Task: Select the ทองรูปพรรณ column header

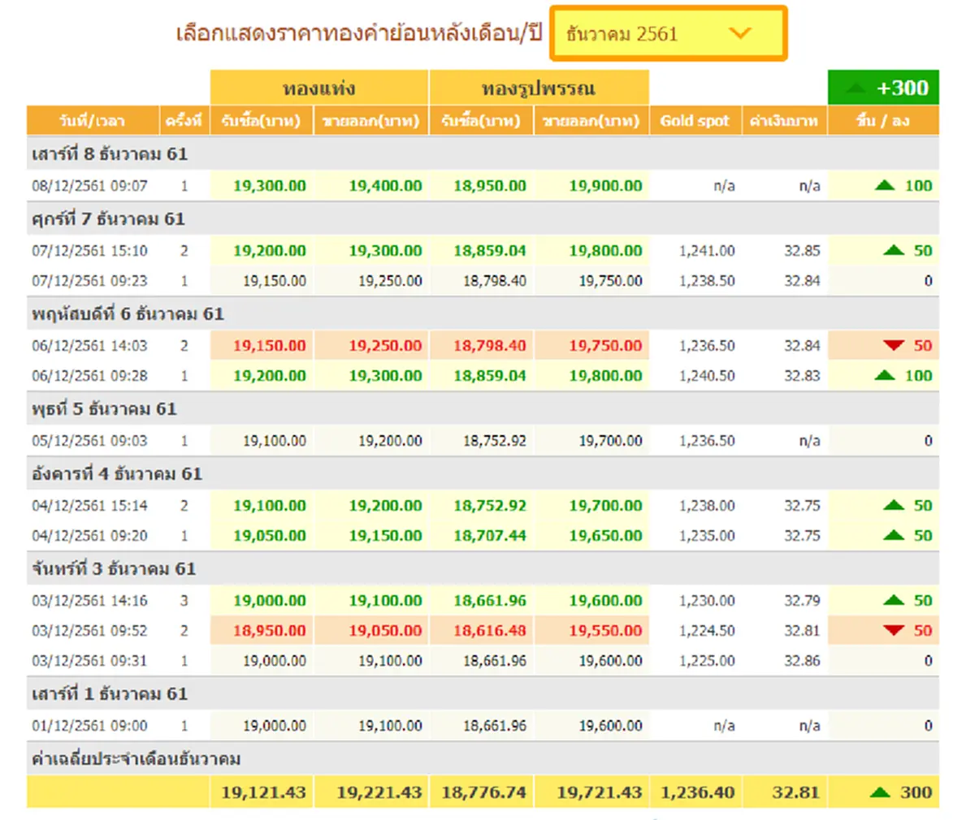Action: tap(539, 88)
